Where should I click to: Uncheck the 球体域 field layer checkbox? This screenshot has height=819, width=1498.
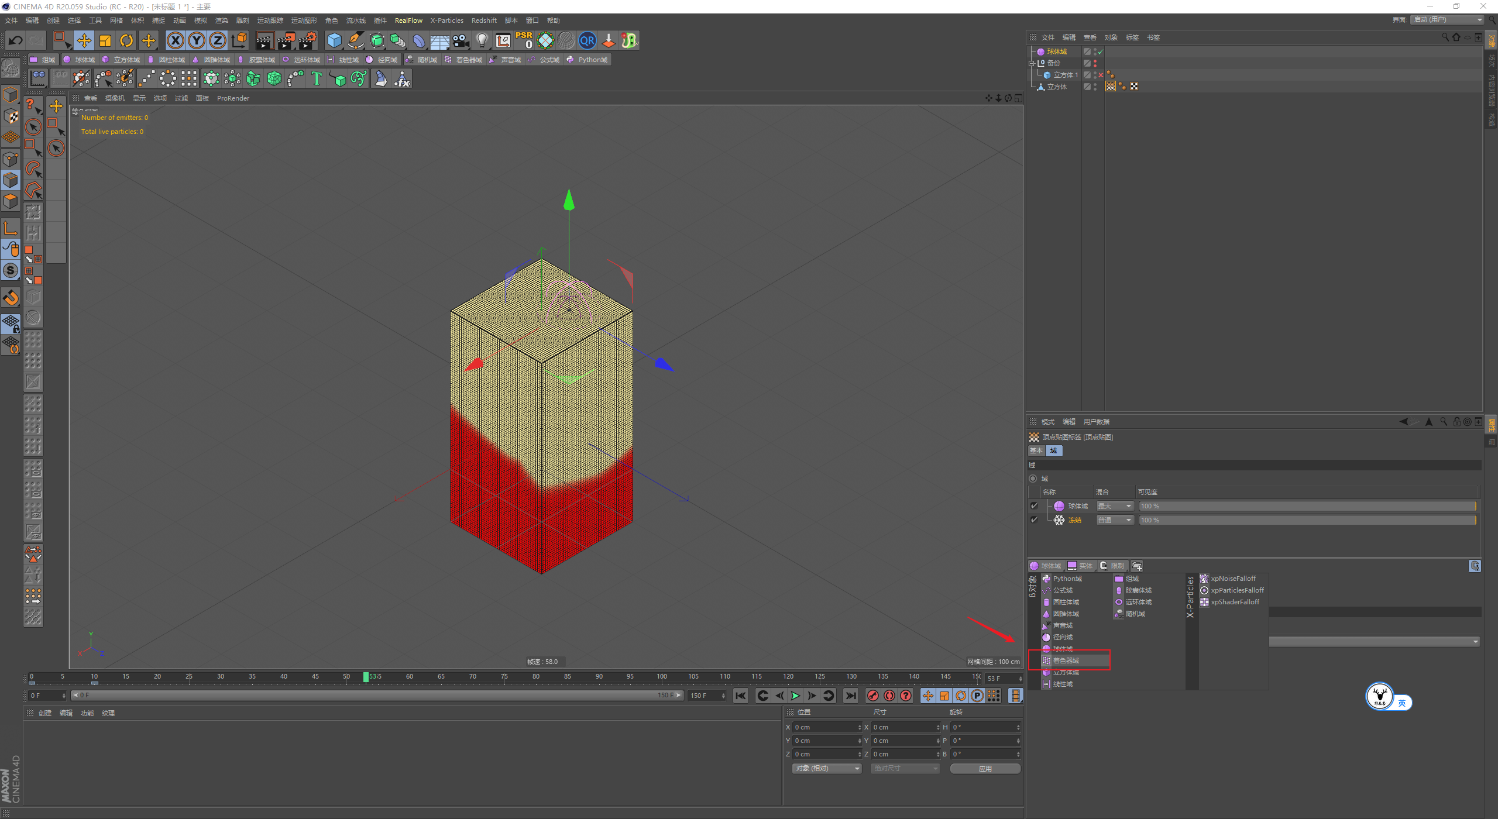coord(1034,506)
